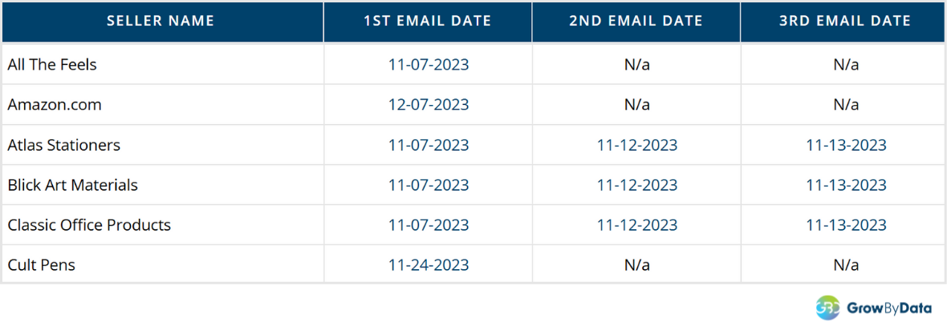Screen dimensions: 947x322
Task: Open Atlas Stationers 11-12-2023 email link
Action: (x=637, y=145)
